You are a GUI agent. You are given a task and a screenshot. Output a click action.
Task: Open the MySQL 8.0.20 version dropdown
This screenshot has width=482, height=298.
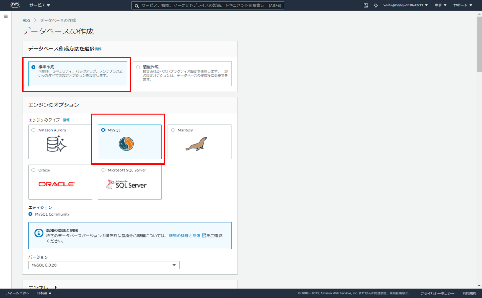[x=104, y=265]
